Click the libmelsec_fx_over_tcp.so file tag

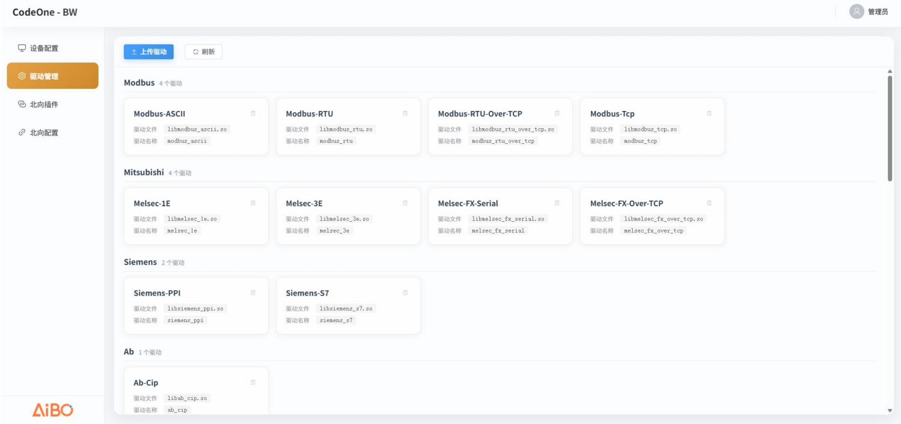664,219
